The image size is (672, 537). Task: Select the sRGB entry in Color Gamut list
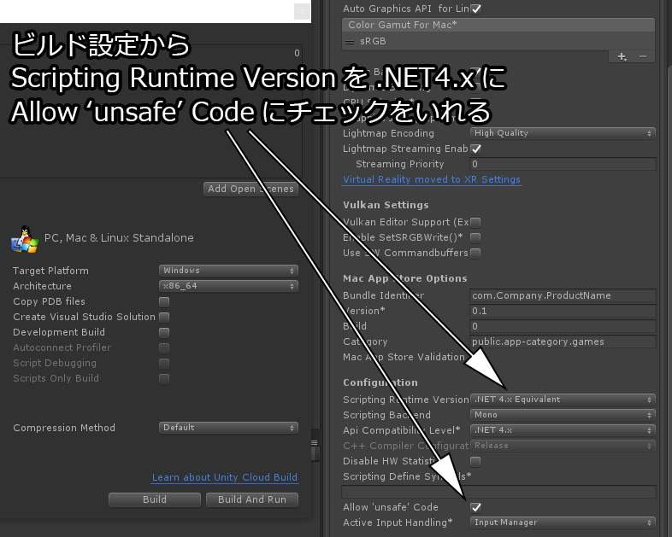(x=498, y=42)
